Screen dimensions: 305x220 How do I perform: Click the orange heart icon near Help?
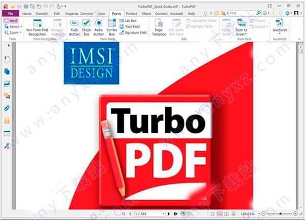[x=217, y=13]
